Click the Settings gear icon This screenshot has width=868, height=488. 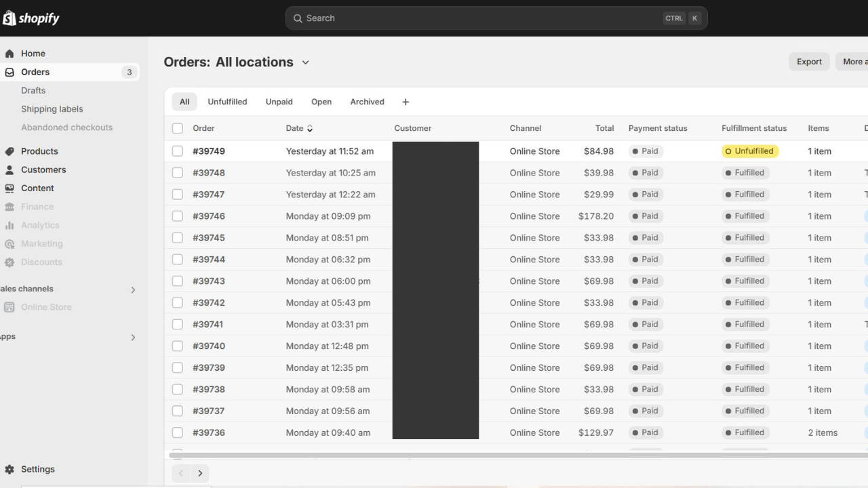point(9,469)
